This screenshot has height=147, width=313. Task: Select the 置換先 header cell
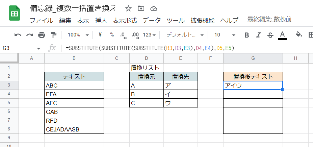(181, 77)
